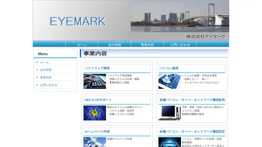Open the ソフトウェア開発 heading
Image resolution: width=262 pixels, height=147 pixels.
pyautogui.click(x=97, y=68)
